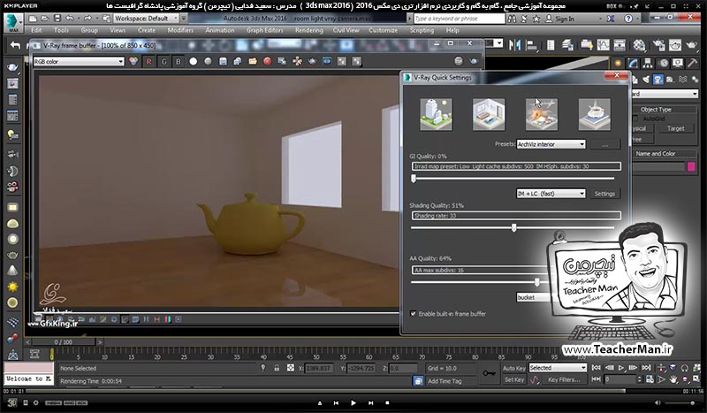Adjust the AA Quality slider handle
The image size is (707, 413).
pyautogui.click(x=537, y=282)
